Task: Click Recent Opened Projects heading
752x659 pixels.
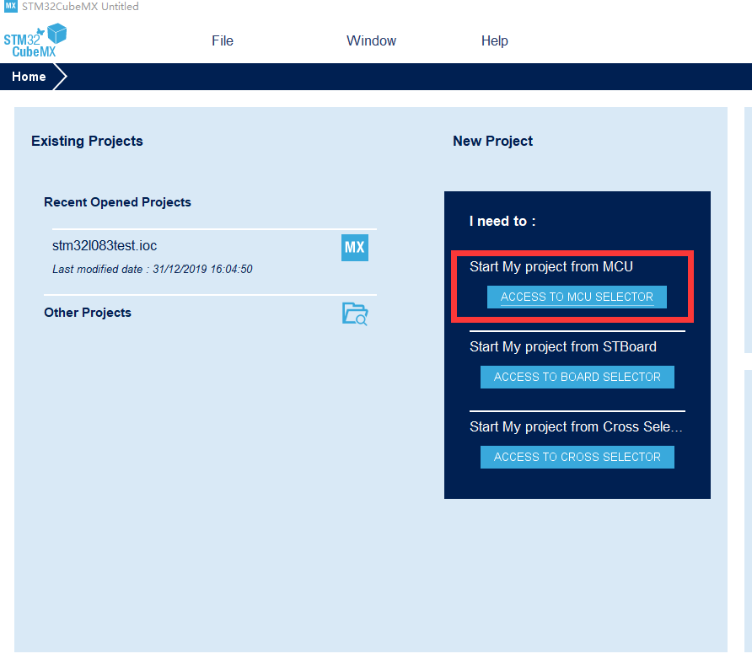Action: pyautogui.click(x=117, y=202)
